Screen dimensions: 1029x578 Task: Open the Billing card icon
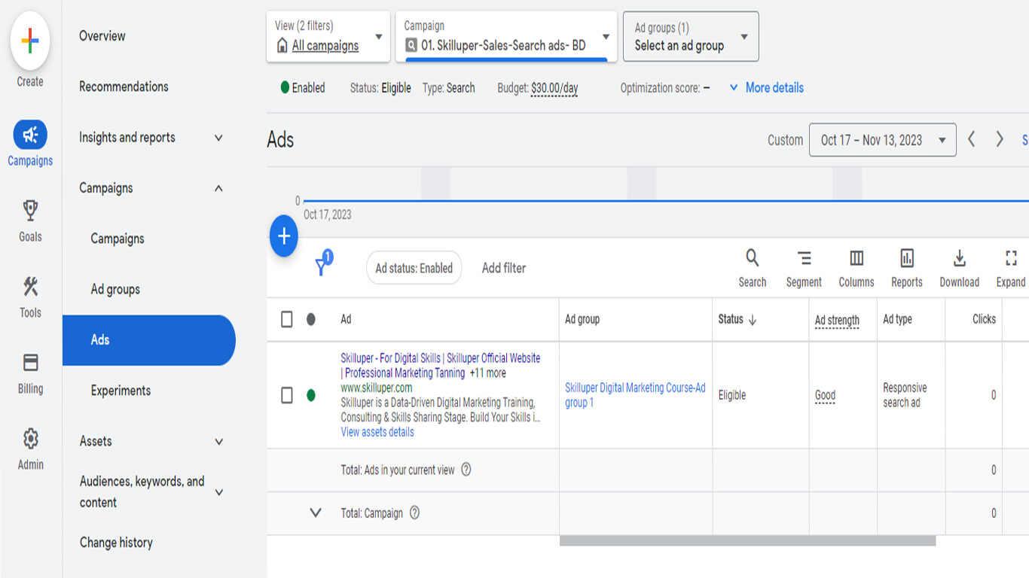[x=30, y=363]
